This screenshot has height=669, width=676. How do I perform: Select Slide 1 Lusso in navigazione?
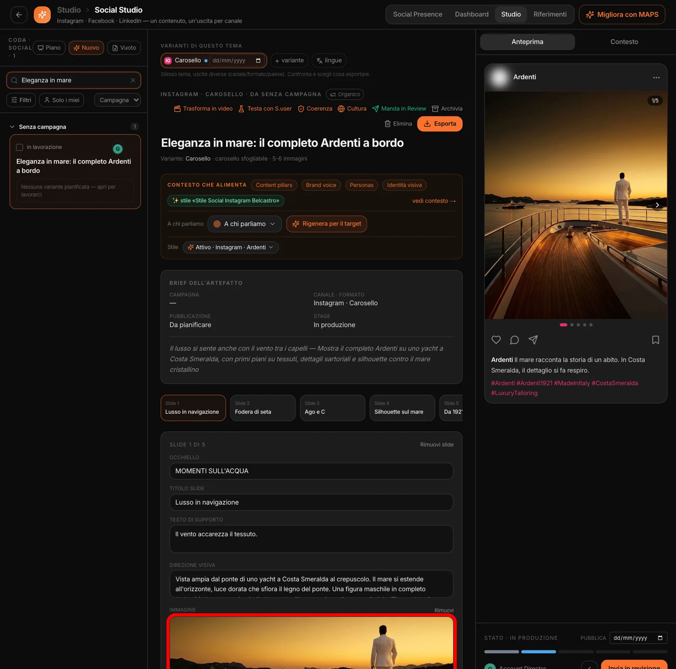click(193, 408)
